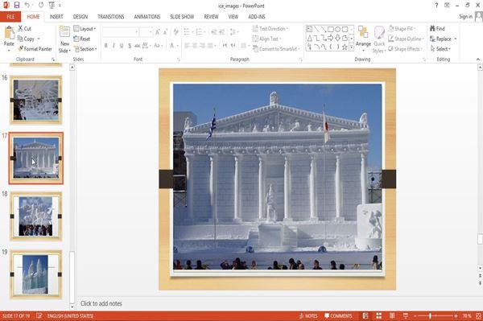
Task: Expand the Select dropdown in Editing
Action: coord(441,49)
